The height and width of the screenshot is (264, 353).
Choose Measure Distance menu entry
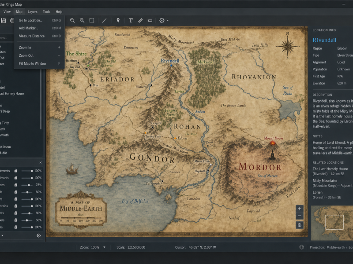39,36
